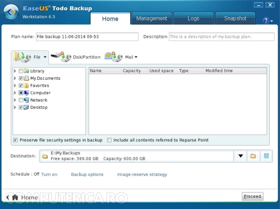Open the Mail dropdown arrow
The width and height of the screenshot is (280, 209).
tap(136, 57)
